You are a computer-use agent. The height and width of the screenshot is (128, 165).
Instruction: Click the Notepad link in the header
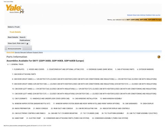(130, 15)
